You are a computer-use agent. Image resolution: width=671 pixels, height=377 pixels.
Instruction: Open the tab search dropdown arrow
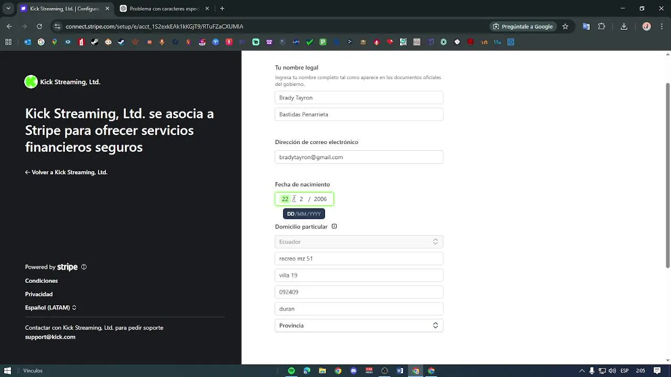[x=8, y=8]
